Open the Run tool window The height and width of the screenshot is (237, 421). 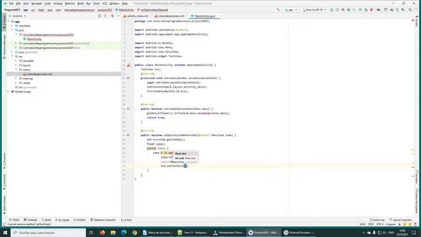point(126,220)
